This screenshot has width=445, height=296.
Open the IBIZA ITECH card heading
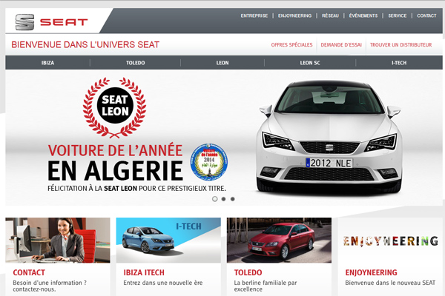point(144,272)
